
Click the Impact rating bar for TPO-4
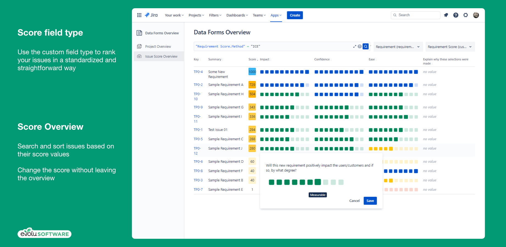click(285, 72)
